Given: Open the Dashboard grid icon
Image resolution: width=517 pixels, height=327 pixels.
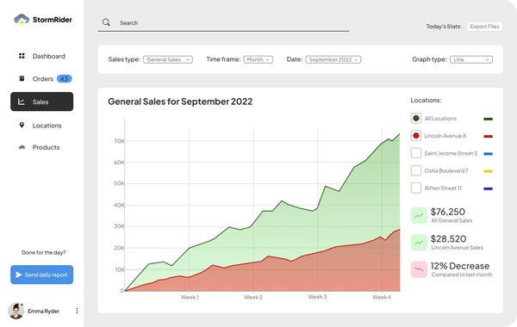Looking at the screenshot, I should click(x=22, y=56).
